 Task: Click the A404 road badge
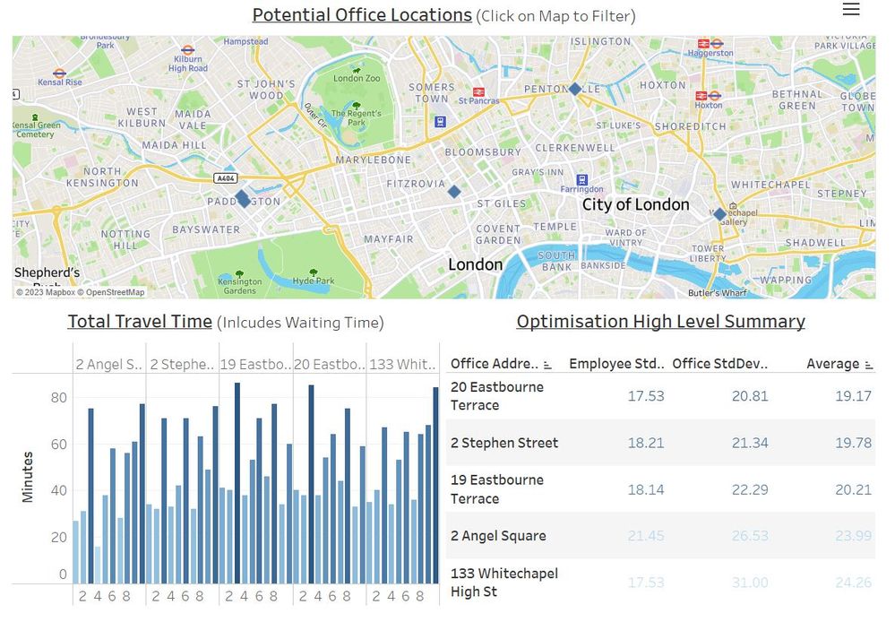(226, 178)
